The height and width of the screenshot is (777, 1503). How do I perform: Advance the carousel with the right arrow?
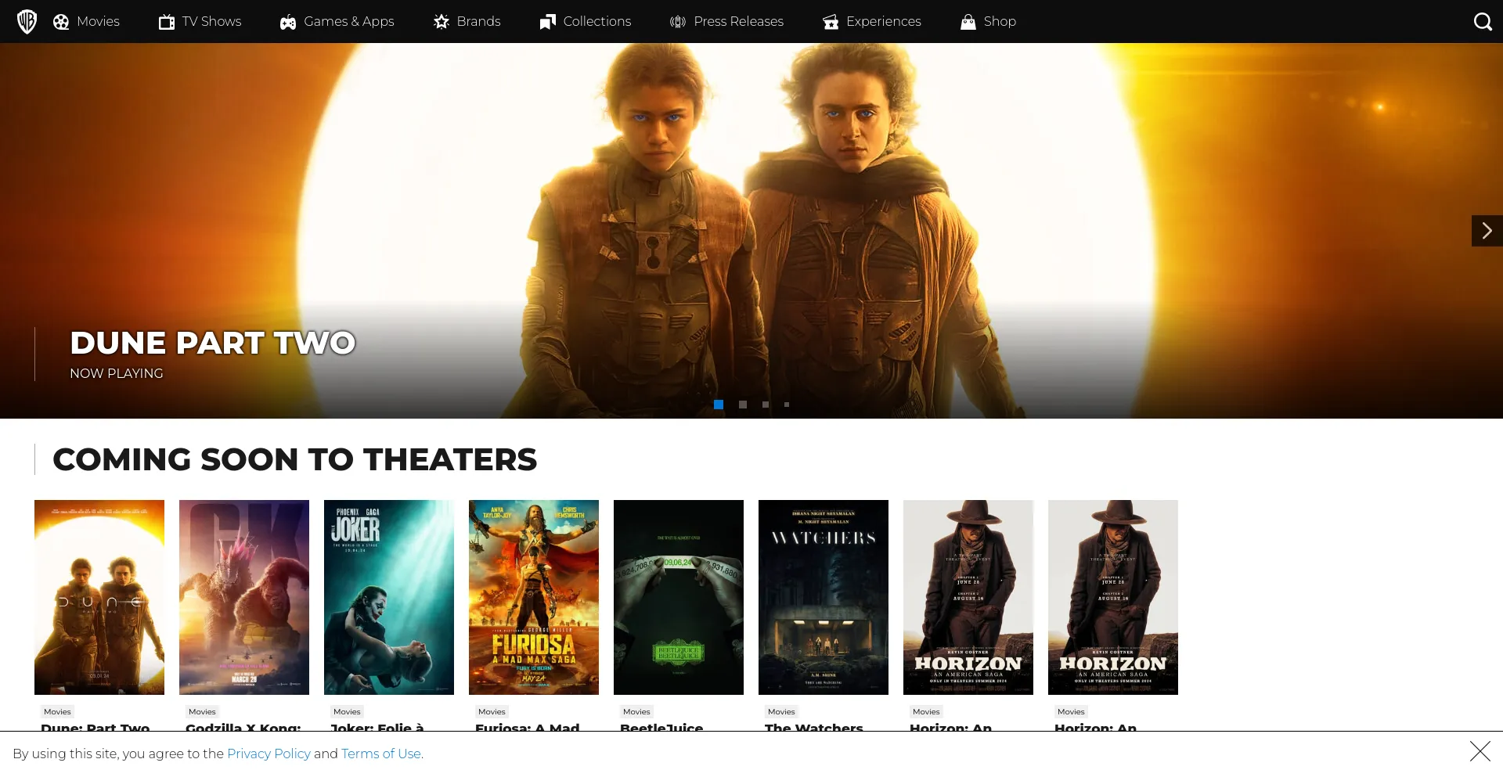coord(1487,231)
